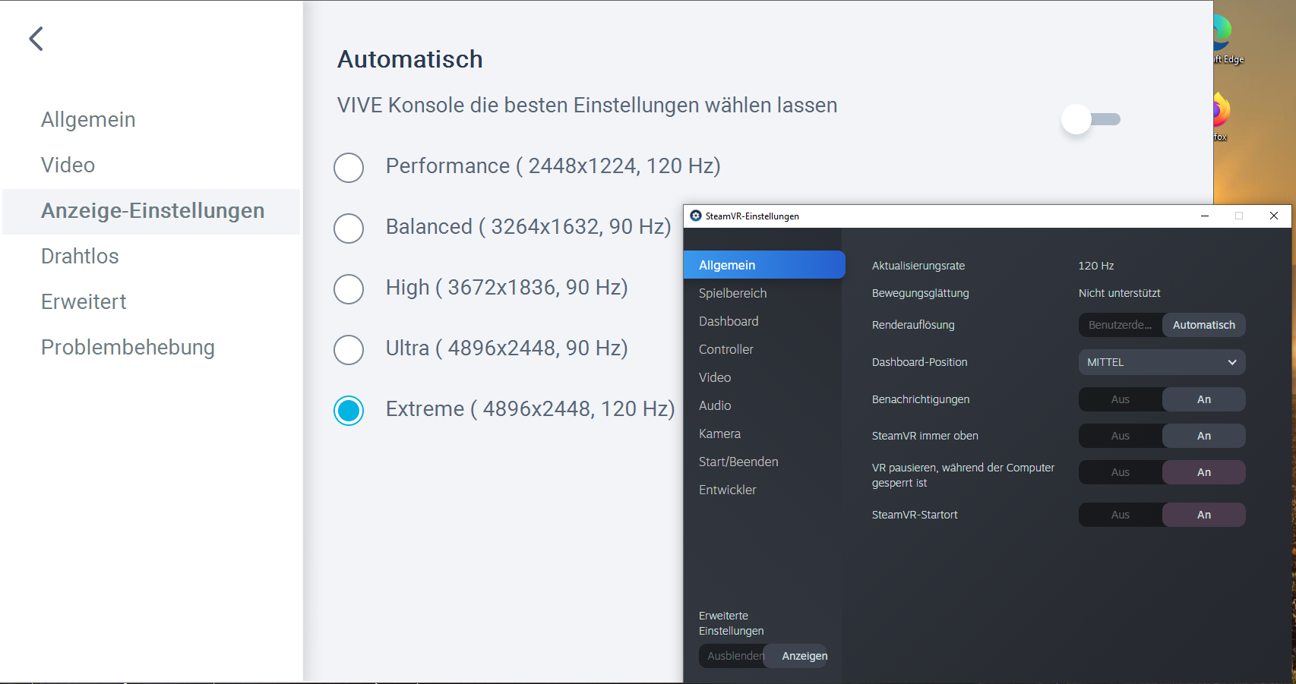The width and height of the screenshot is (1296, 684).
Task: Toggle the Automatisch best-settings switch
Action: tap(1091, 119)
